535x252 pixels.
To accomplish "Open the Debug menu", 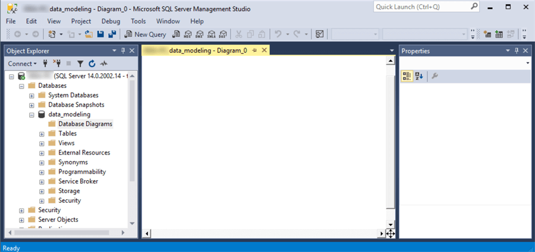I will 111,21.
